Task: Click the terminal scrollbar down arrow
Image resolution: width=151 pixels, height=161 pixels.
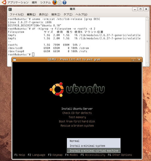Action: [x=147, y=64]
